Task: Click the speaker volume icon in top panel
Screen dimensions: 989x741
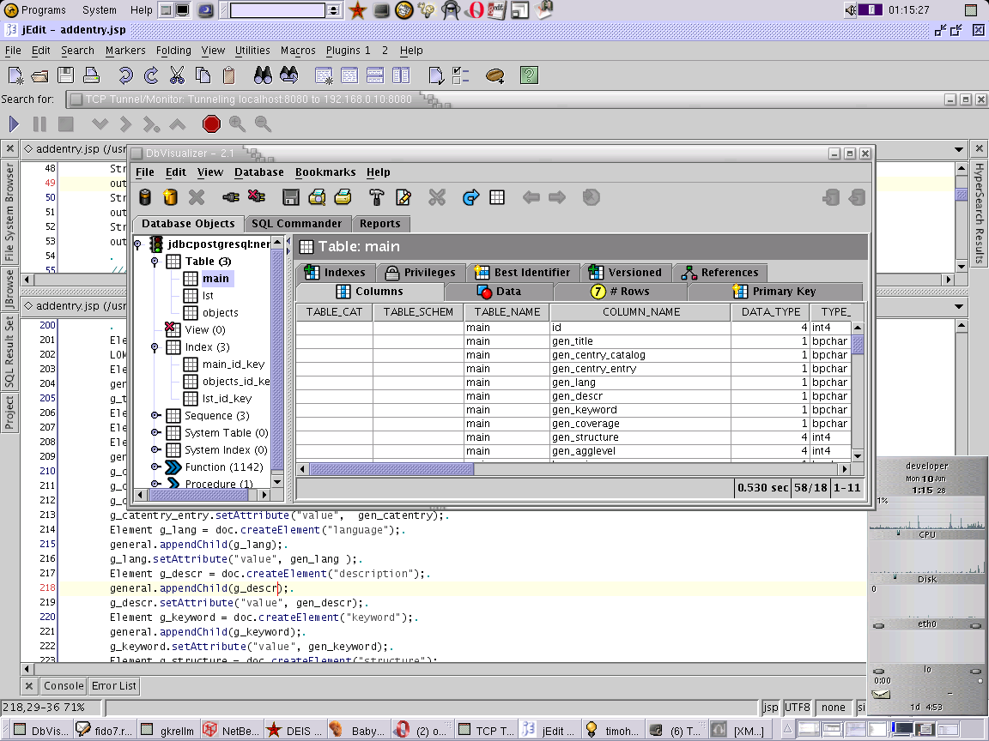Action: [850, 10]
